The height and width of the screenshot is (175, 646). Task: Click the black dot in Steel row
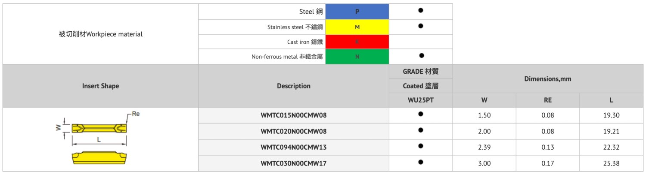(421, 10)
